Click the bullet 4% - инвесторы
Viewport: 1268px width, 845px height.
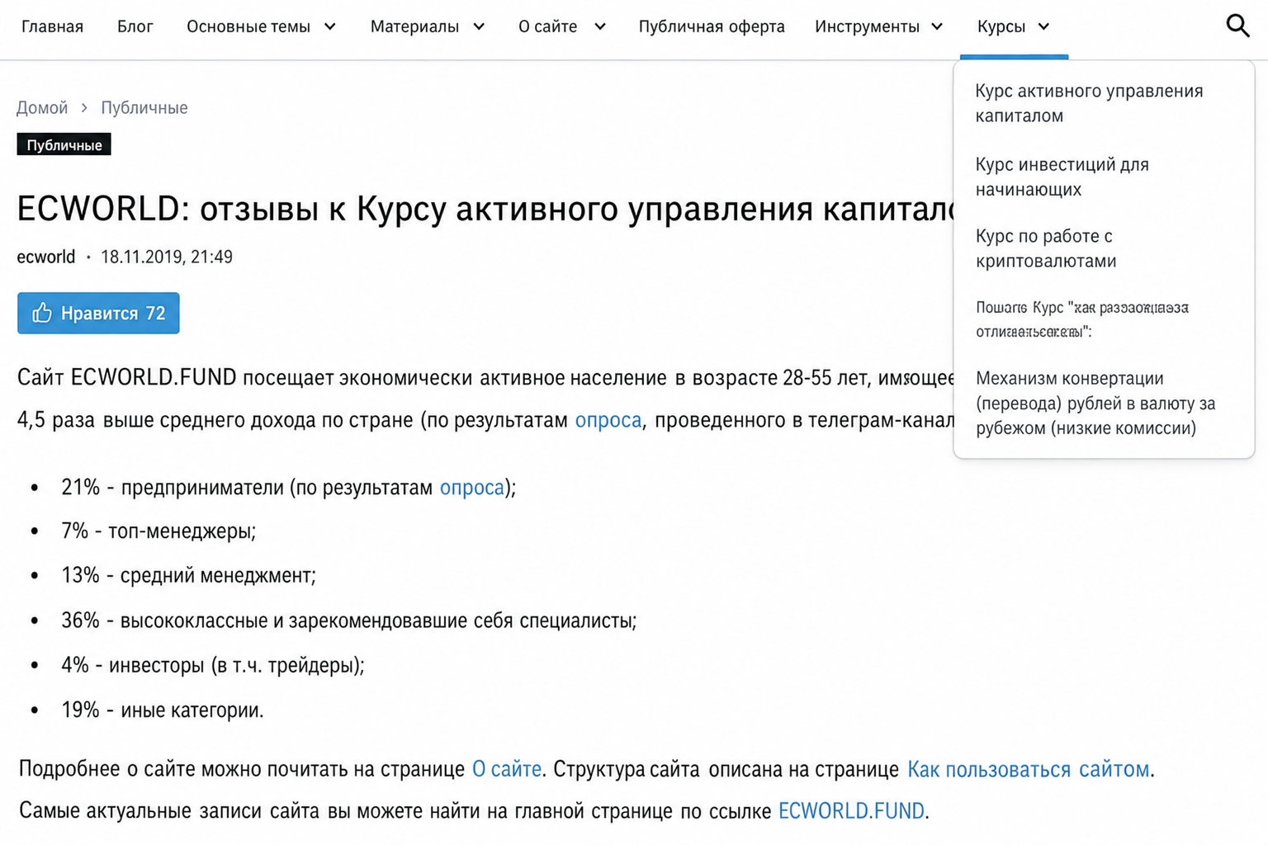(x=213, y=665)
